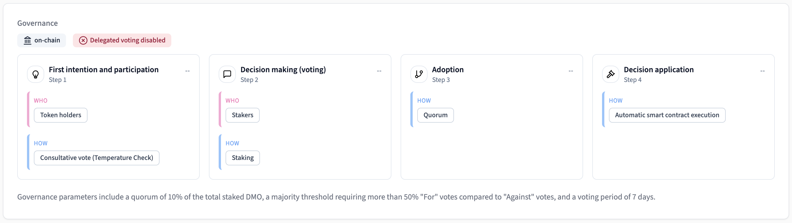Click the bank icon in the on-chain badge
The height and width of the screenshot is (223, 792).
point(28,40)
